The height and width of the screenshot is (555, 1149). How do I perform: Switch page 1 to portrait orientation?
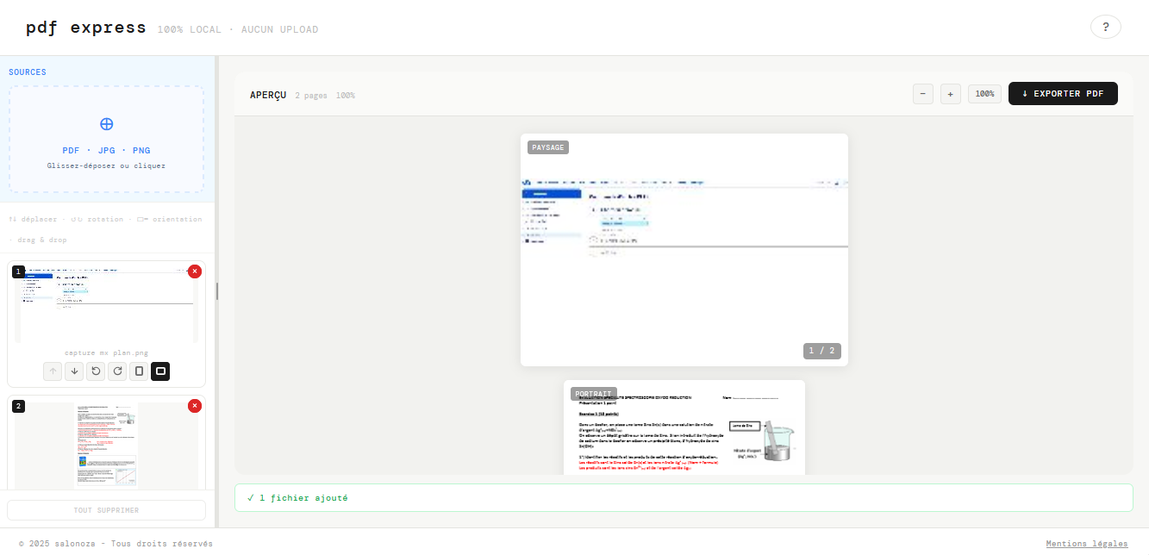pyautogui.click(x=138, y=371)
